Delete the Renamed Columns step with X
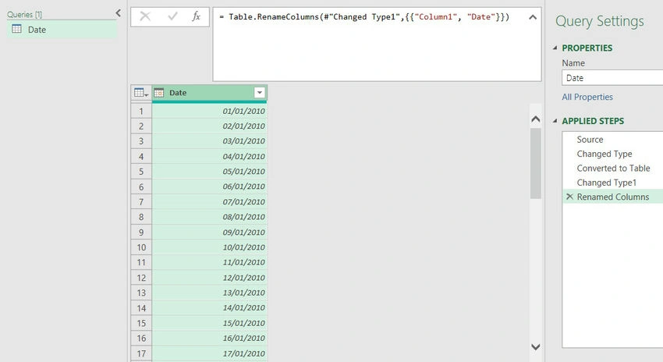This screenshot has width=663, height=362. pos(569,197)
